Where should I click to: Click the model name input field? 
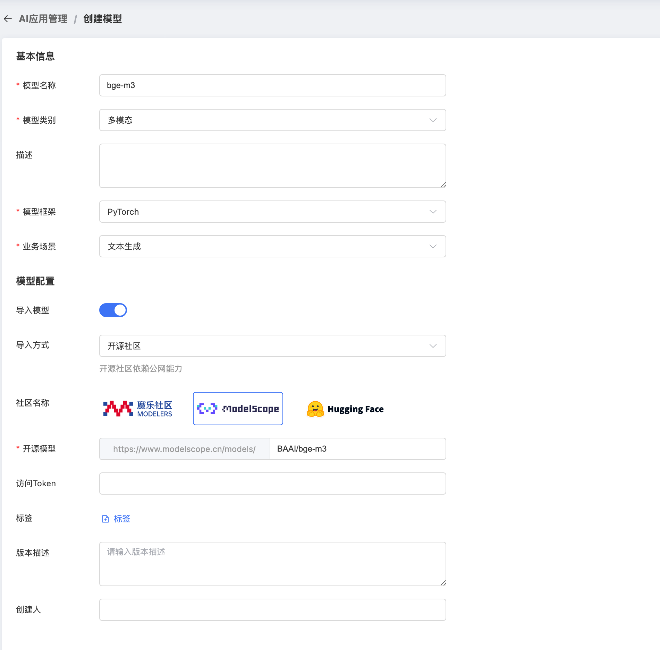(272, 85)
